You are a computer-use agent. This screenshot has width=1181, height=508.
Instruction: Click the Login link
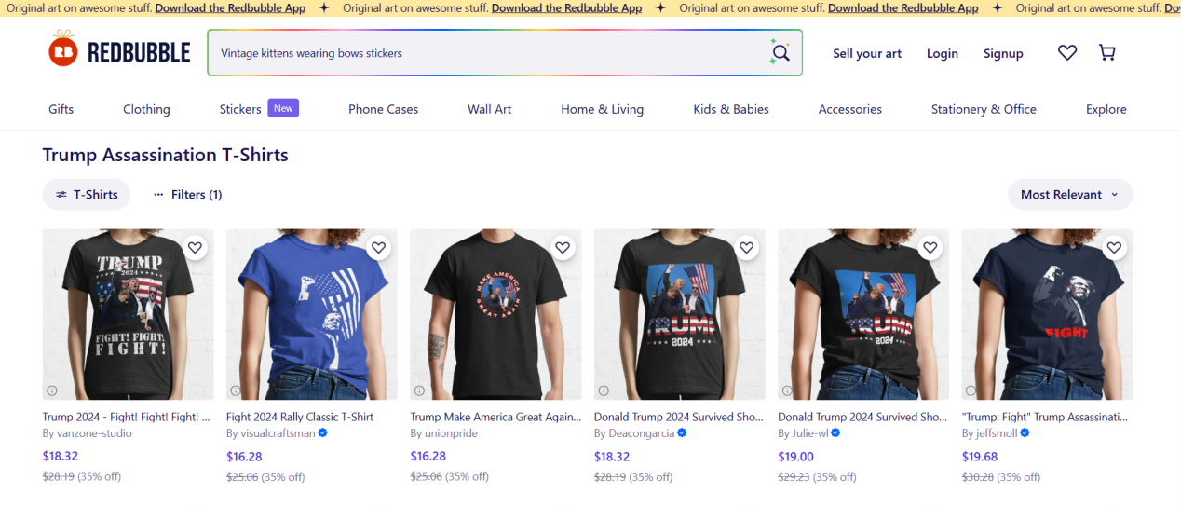click(x=942, y=53)
